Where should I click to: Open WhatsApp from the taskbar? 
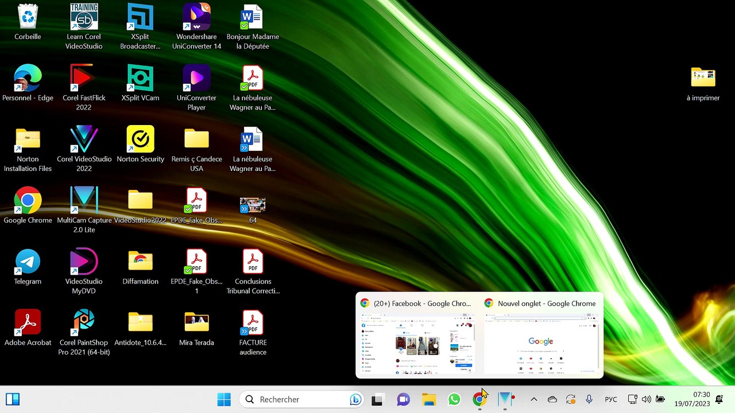(454, 399)
